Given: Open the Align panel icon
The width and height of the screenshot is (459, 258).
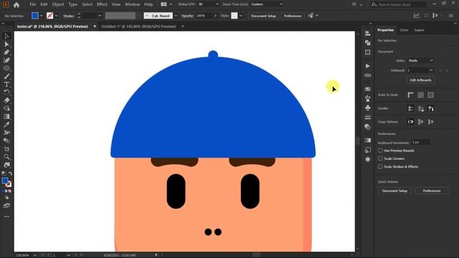Looking at the screenshot, I should click(368, 34).
